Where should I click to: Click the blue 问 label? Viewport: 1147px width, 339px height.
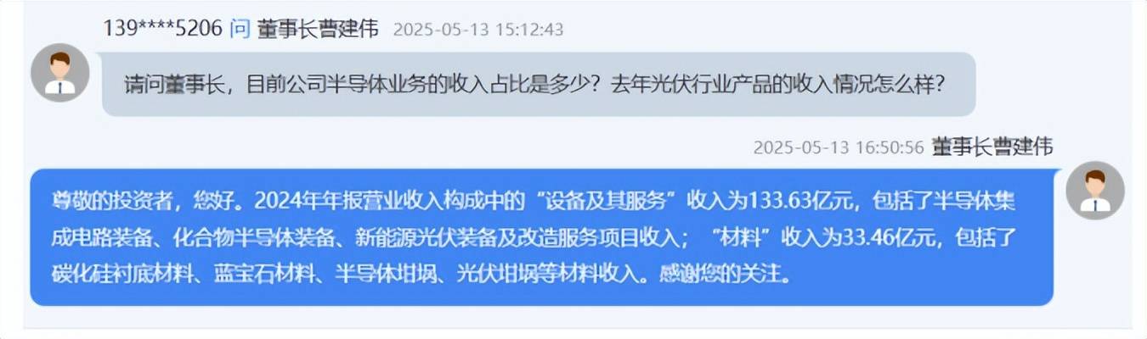[x=240, y=28]
